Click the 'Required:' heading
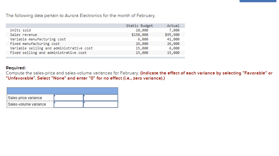This screenshot has width=279, height=156. (x=16, y=68)
